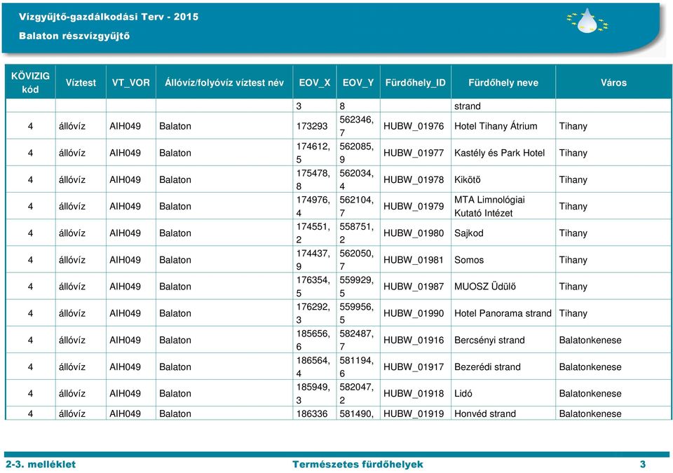The width and height of the screenshot is (673, 473).
Task: Select the 'Város' column header
Action: coord(613,83)
